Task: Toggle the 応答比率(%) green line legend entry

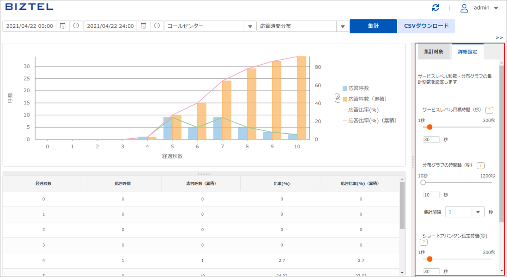Action: (x=360, y=110)
